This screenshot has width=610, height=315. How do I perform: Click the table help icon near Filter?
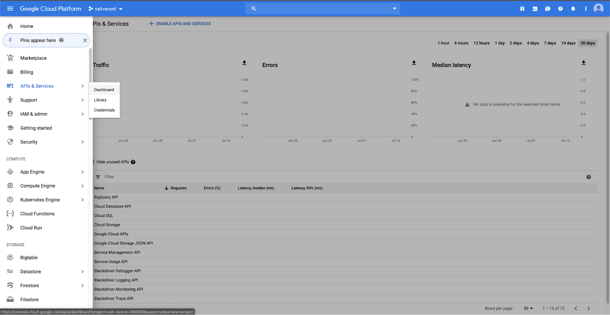point(589,177)
